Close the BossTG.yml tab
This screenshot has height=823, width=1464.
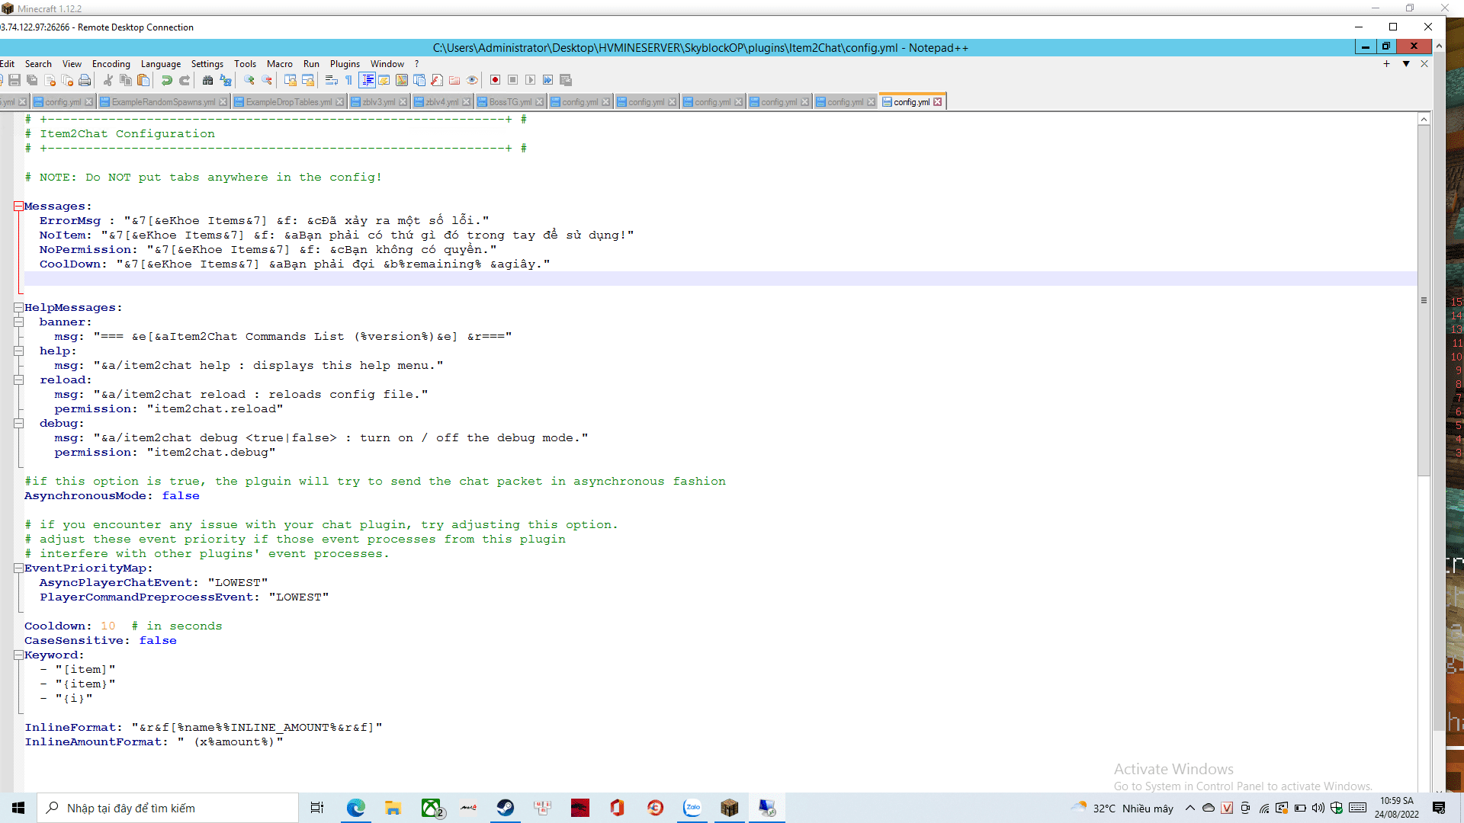coord(540,102)
